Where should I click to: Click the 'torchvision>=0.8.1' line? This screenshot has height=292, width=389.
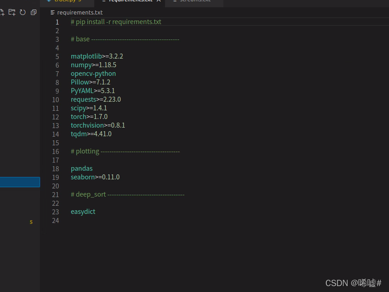coord(98,125)
